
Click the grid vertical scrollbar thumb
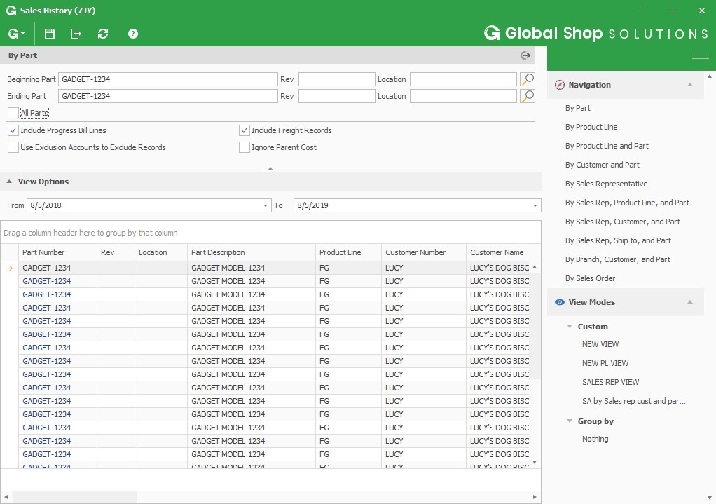[535, 325]
